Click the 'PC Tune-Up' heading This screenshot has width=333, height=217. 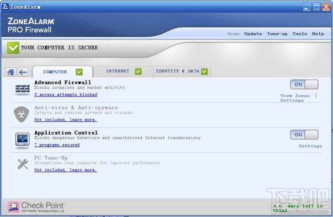click(51, 158)
